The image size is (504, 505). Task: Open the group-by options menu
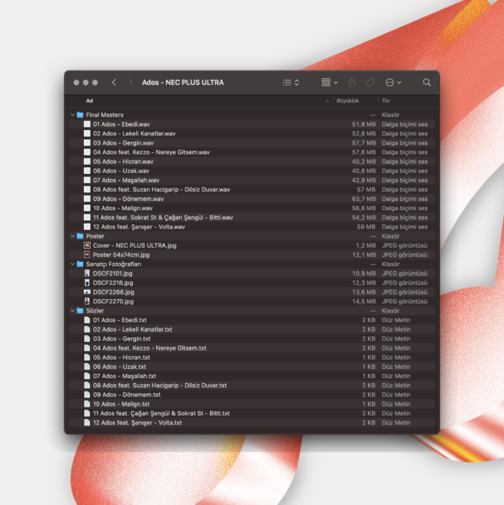click(329, 82)
